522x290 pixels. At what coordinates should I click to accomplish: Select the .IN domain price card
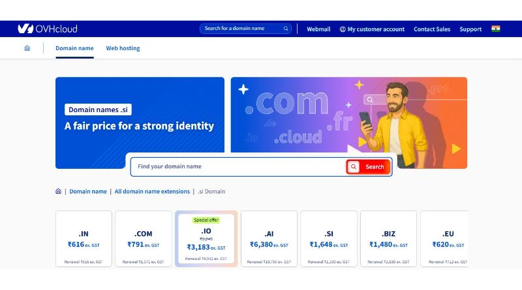coord(84,239)
